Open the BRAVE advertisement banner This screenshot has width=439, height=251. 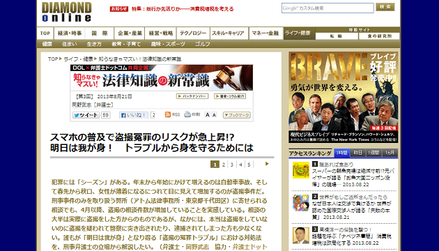(344, 97)
